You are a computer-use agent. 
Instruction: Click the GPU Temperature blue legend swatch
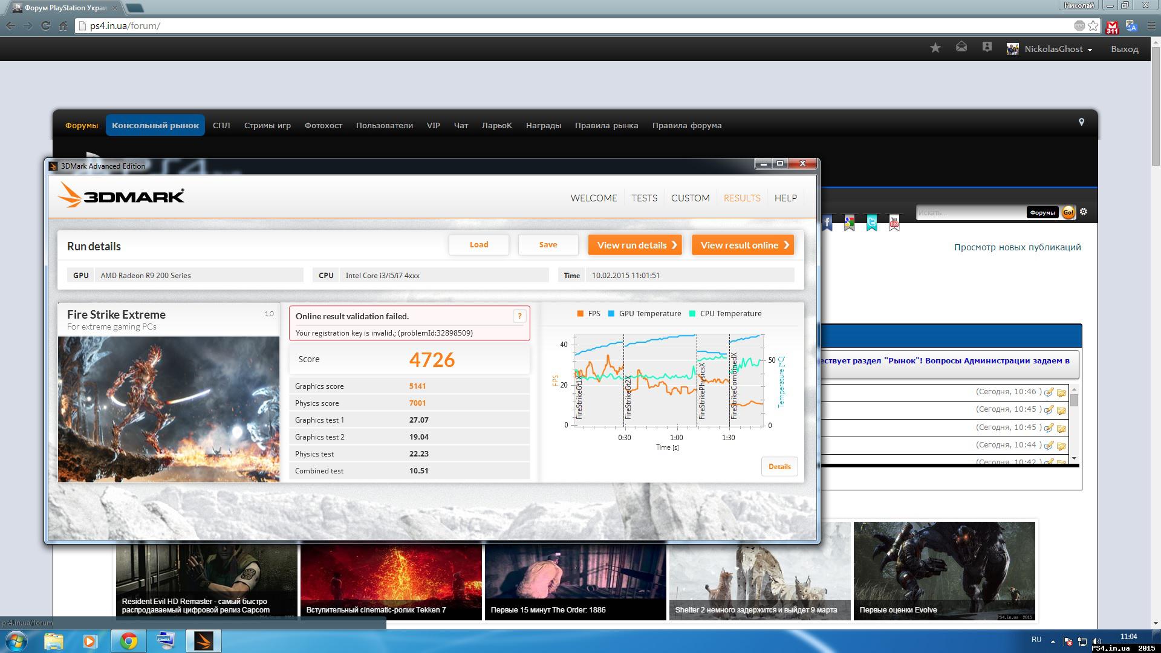[611, 313]
